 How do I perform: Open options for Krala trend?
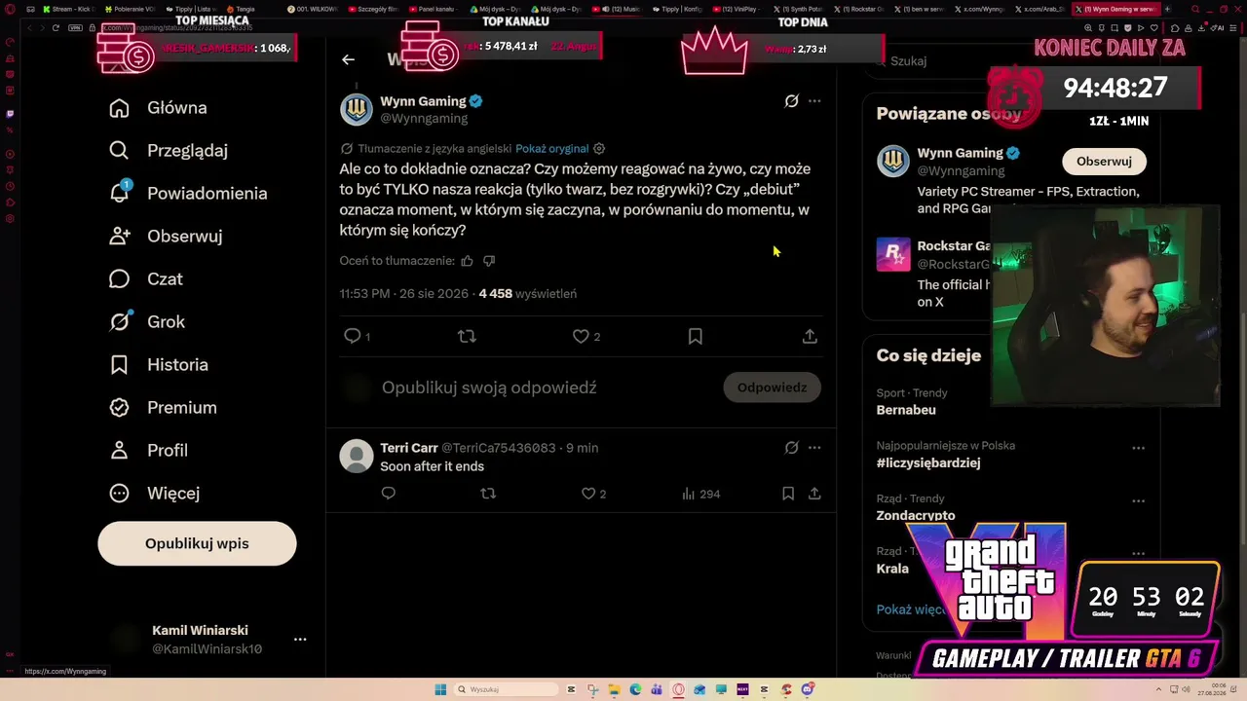1138,554
